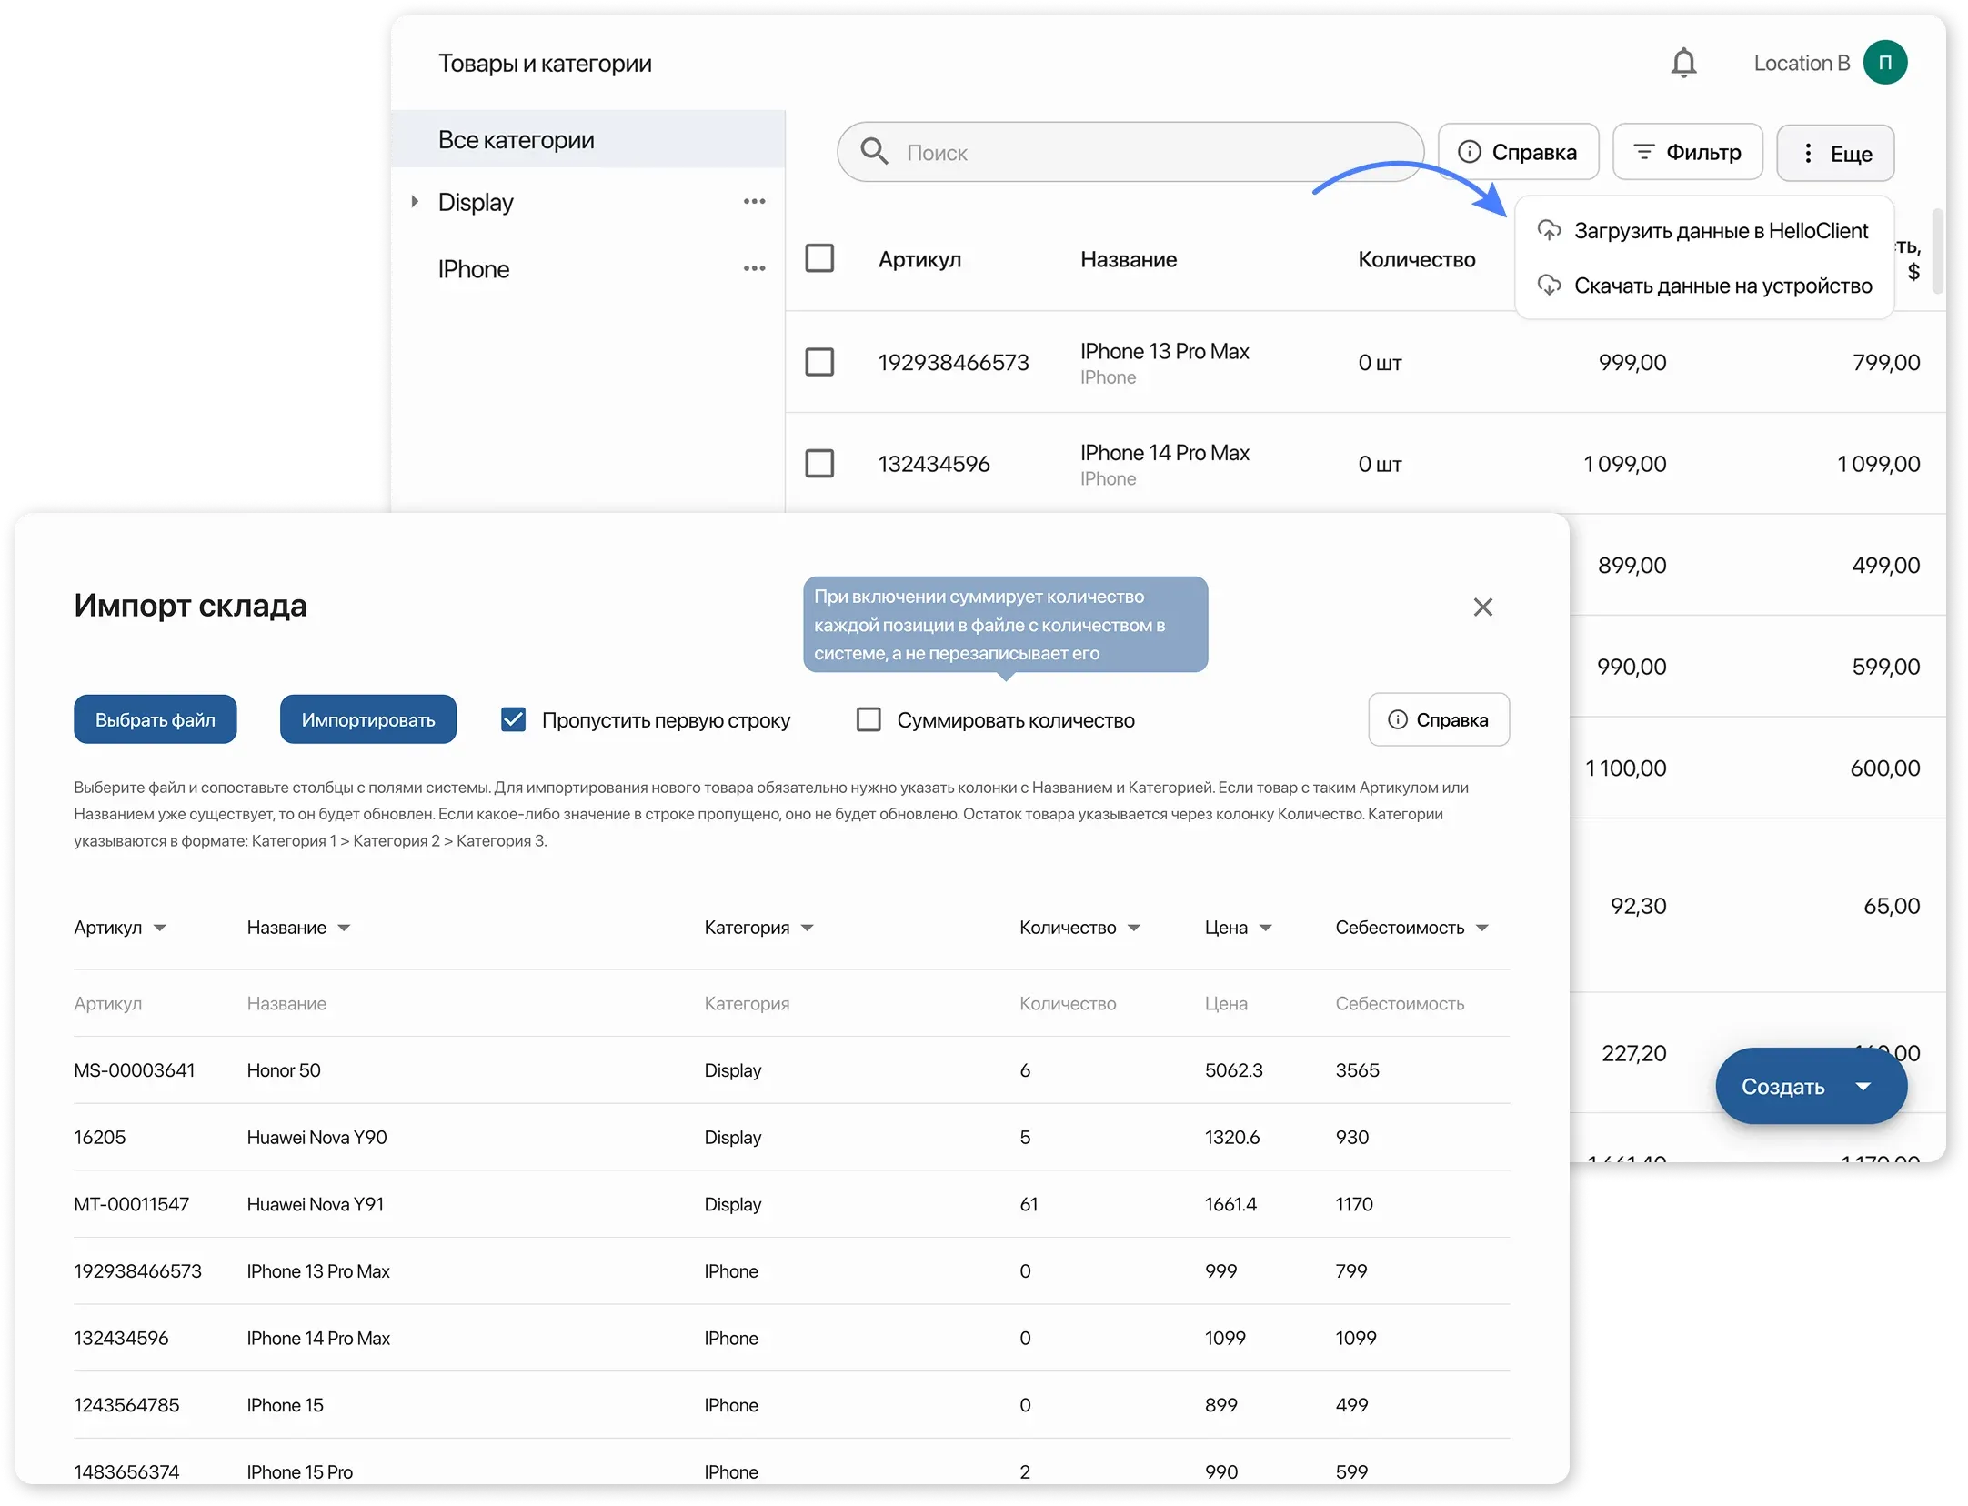Close the Импорт склада dialog

tap(1482, 607)
